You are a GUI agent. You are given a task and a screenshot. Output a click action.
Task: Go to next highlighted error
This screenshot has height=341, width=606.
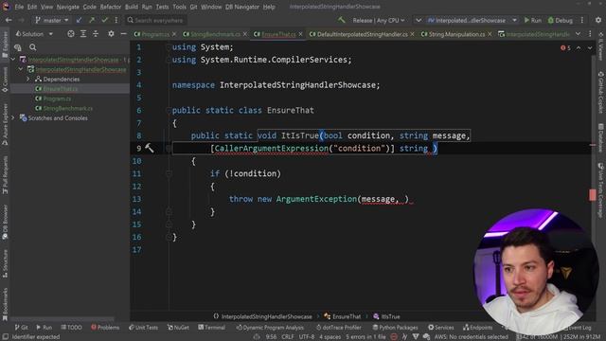(x=590, y=47)
